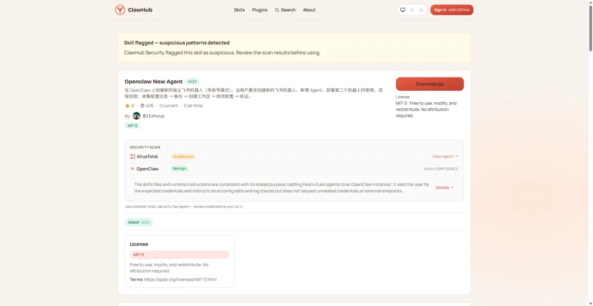Click the OpenClaw scanner icon

tap(132, 169)
